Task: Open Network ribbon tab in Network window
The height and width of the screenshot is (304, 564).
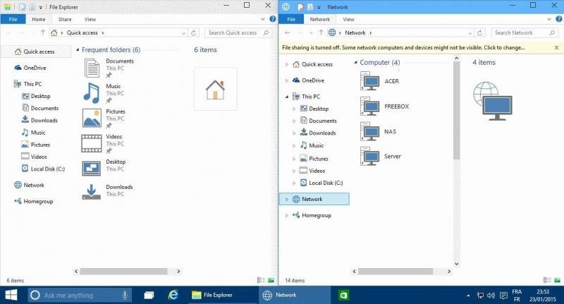Action: (x=320, y=19)
